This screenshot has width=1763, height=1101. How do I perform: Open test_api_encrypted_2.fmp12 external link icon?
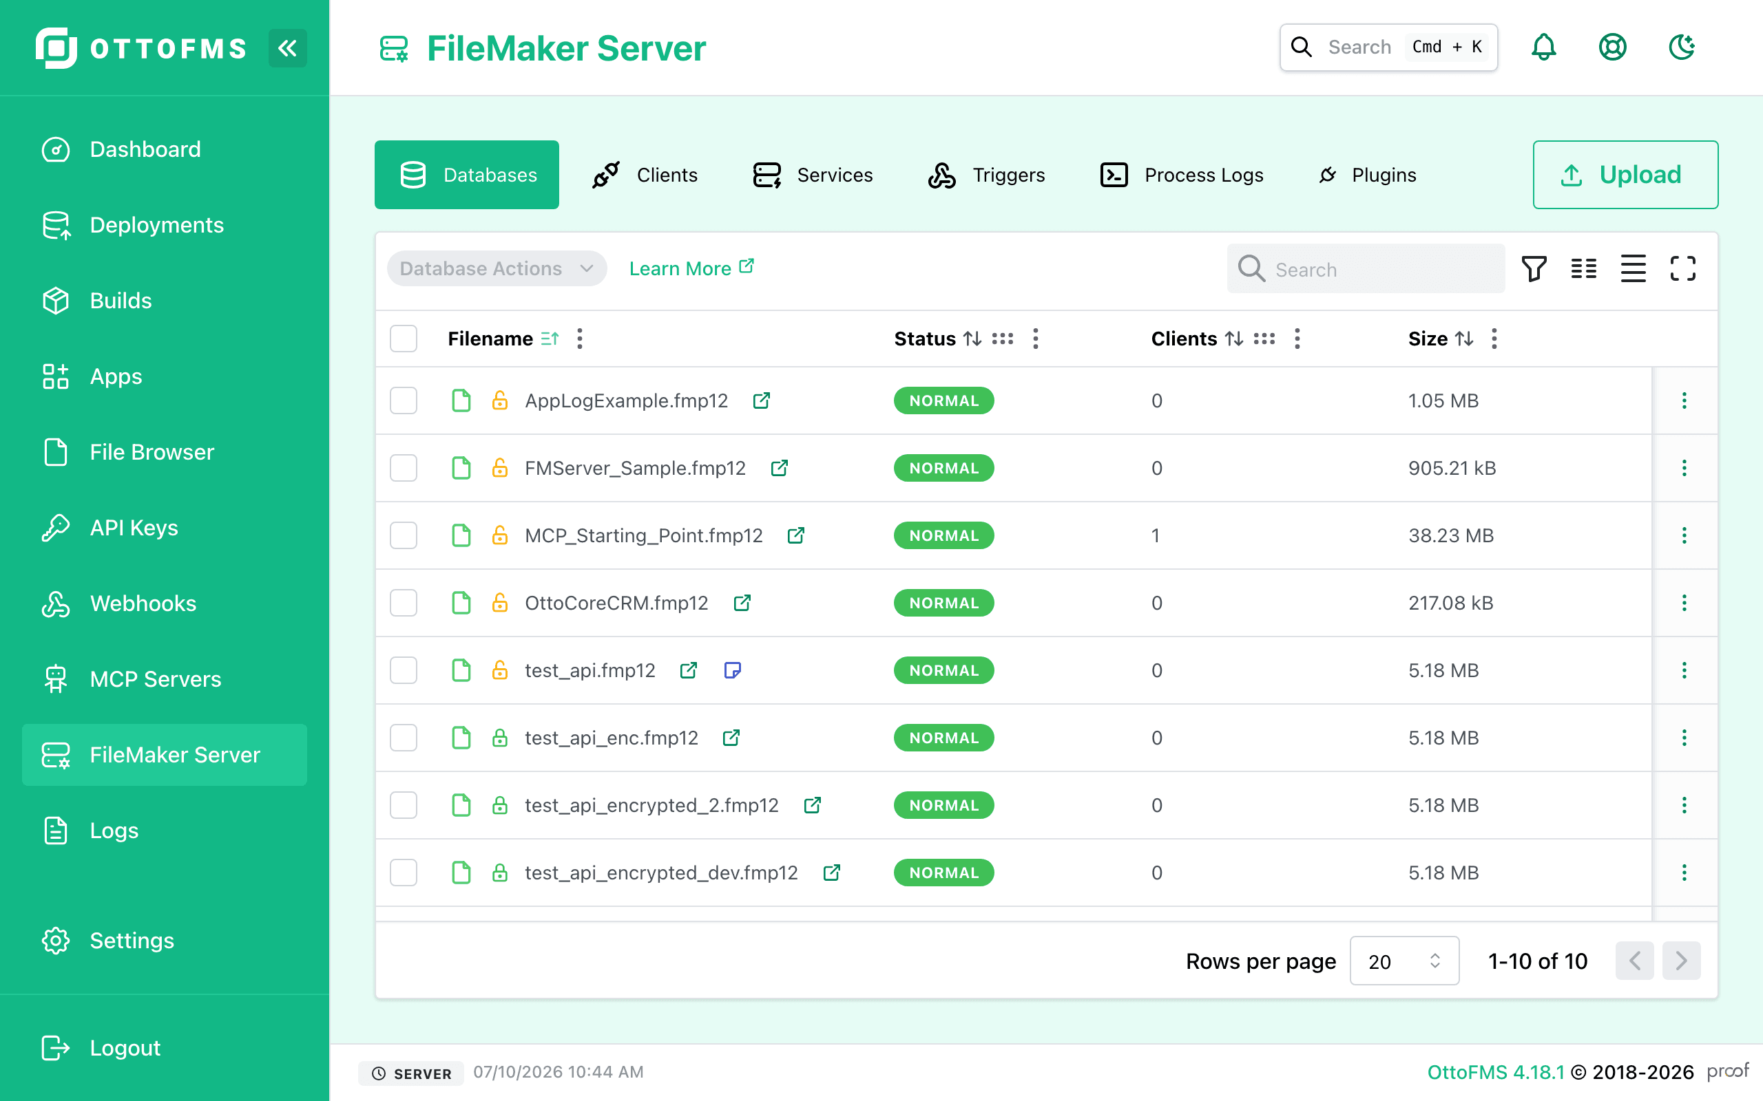[813, 805]
